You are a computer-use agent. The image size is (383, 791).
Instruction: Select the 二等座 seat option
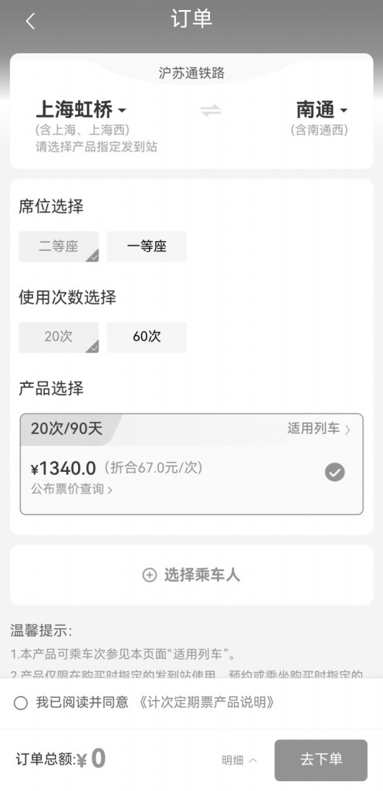pos(59,246)
